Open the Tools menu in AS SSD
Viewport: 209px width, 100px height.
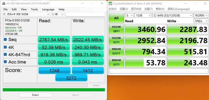pos(34,9)
